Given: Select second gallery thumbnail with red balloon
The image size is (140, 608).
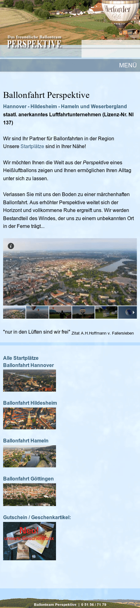Looking at the screenshot, I should [37, 312].
